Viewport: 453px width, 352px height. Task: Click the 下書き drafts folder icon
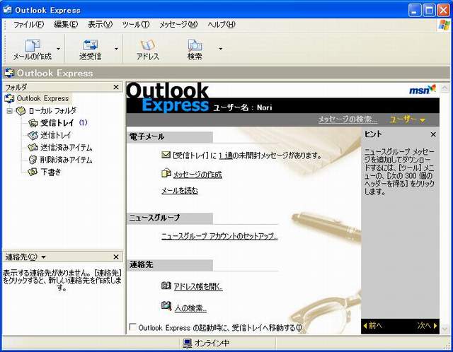33,172
